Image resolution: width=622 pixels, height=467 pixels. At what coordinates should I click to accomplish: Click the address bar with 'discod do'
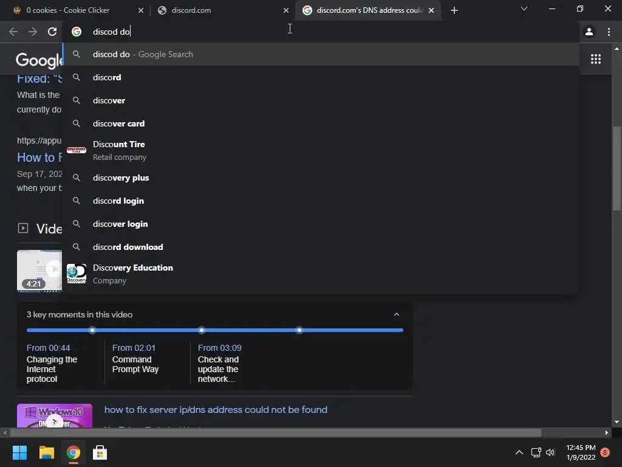(321, 32)
